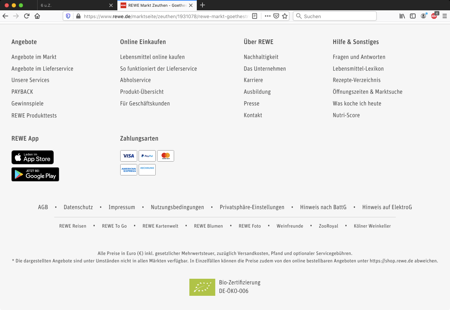Click Was koche ich heute
Screen dimensions: 450x310
(x=357, y=103)
